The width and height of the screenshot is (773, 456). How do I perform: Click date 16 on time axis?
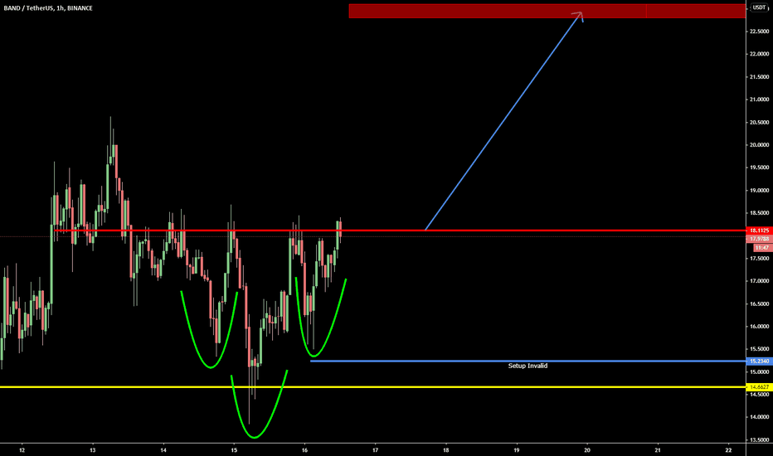coord(304,450)
